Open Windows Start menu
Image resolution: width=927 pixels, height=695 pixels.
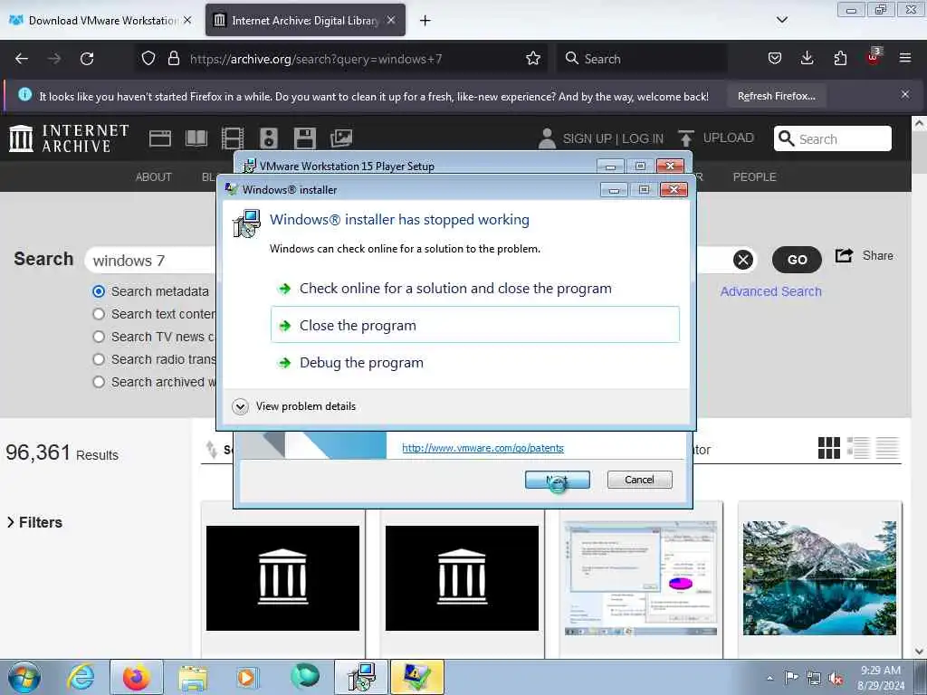pos(24,677)
